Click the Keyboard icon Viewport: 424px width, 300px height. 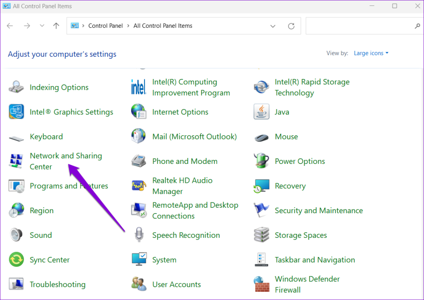(16, 138)
